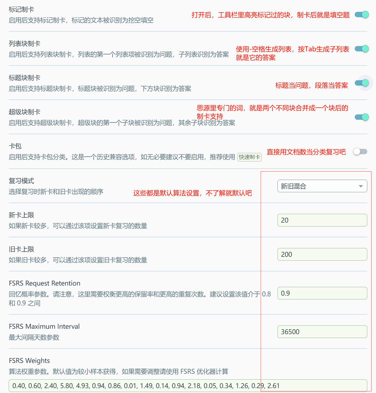Toggle the 列表块制卡 switch
This screenshot has width=376, height=393.
tap(362, 49)
